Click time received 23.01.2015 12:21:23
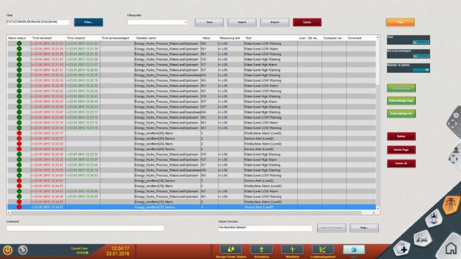 pyautogui.click(x=48, y=43)
